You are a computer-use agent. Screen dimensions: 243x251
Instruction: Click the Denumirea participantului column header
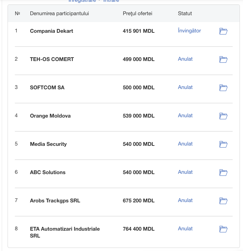[x=59, y=13]
